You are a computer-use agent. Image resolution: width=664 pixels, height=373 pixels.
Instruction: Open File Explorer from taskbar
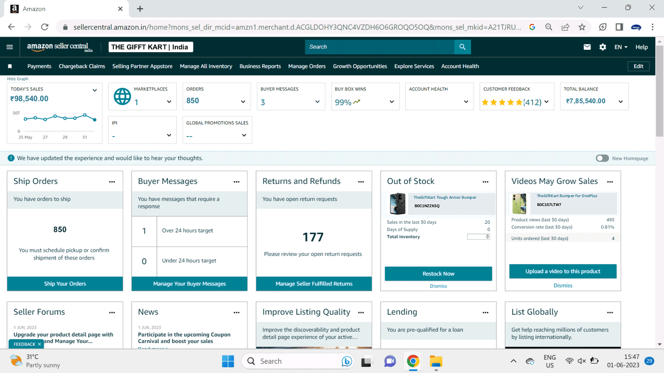[x=436, y=361]
